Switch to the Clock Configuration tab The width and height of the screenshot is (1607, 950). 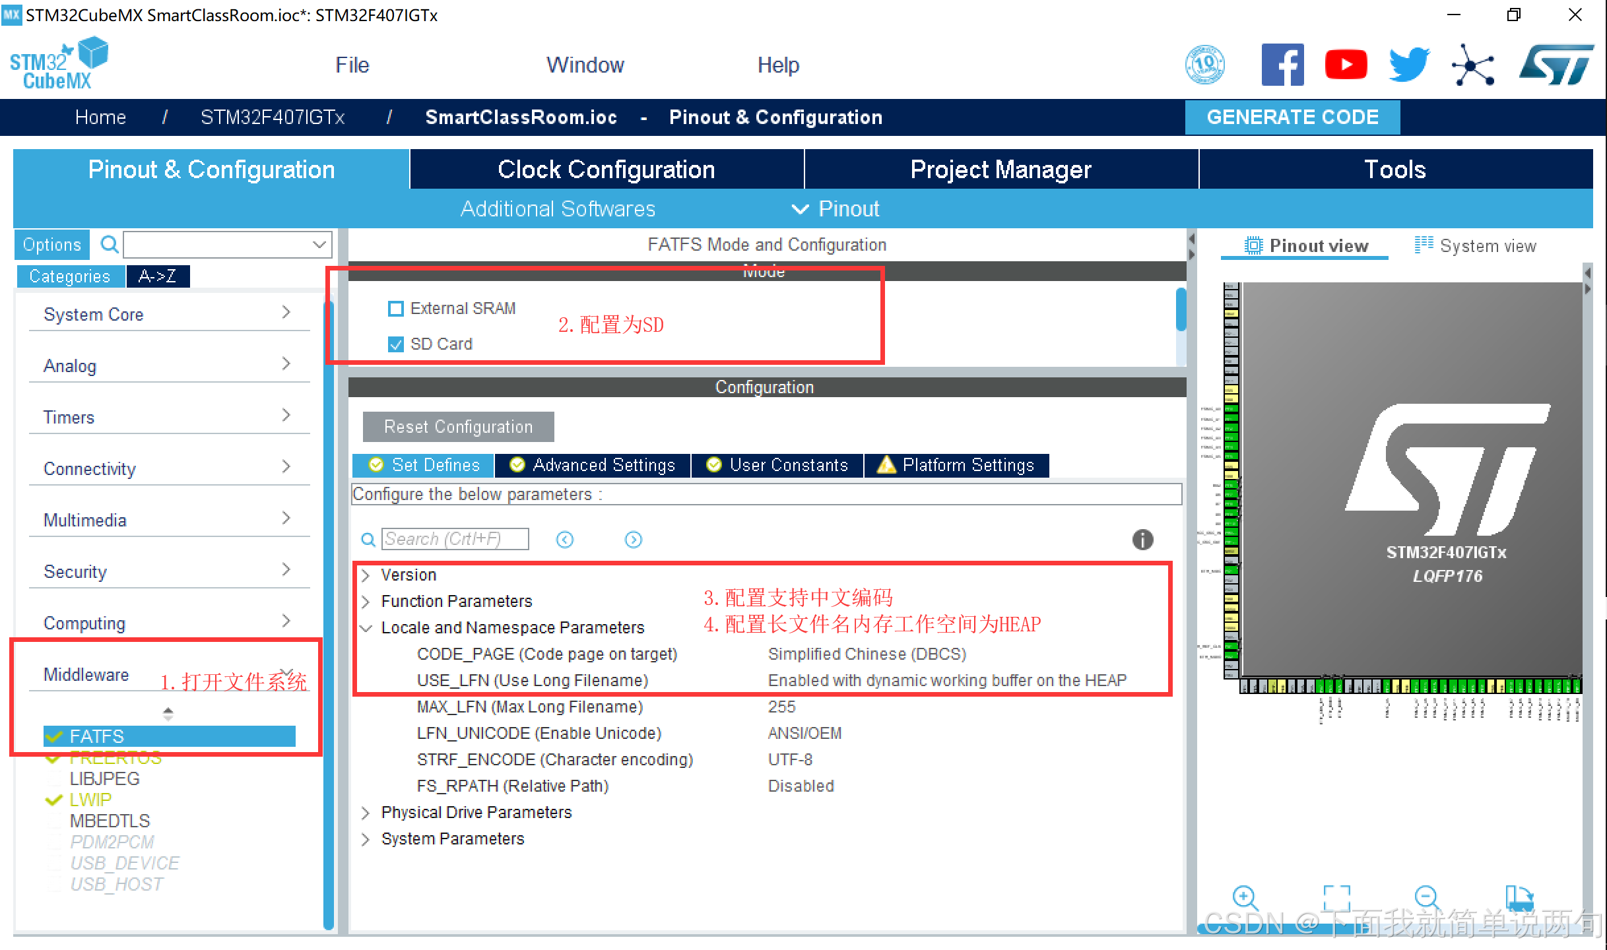(x=606, y=170)
